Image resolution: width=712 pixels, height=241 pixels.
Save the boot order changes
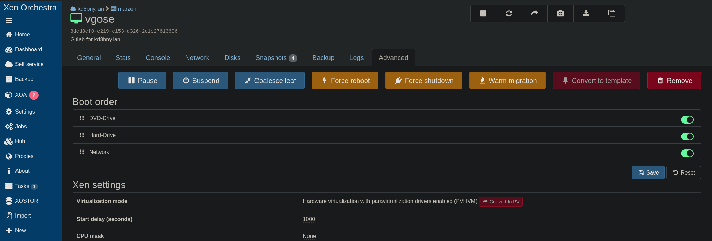pyautogui.click(x=648, y=172)
